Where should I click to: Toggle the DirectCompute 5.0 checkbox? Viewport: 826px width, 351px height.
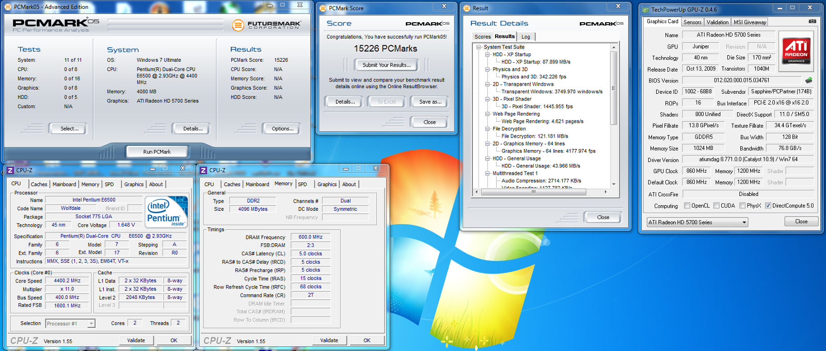coord(768,206)
